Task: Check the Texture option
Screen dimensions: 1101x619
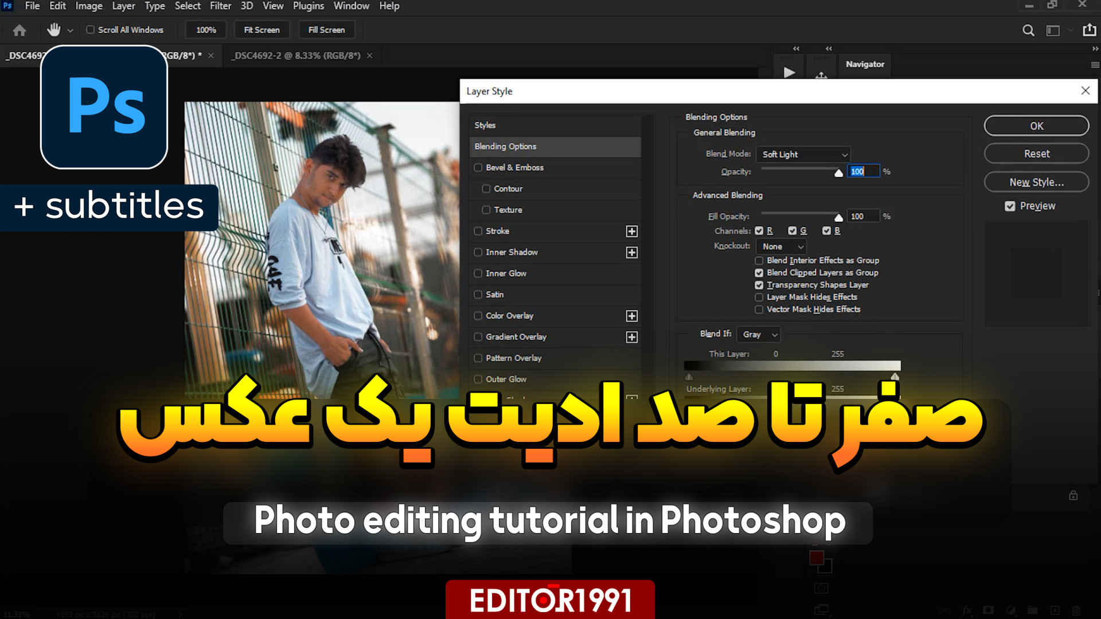Action: click(486, 210)
